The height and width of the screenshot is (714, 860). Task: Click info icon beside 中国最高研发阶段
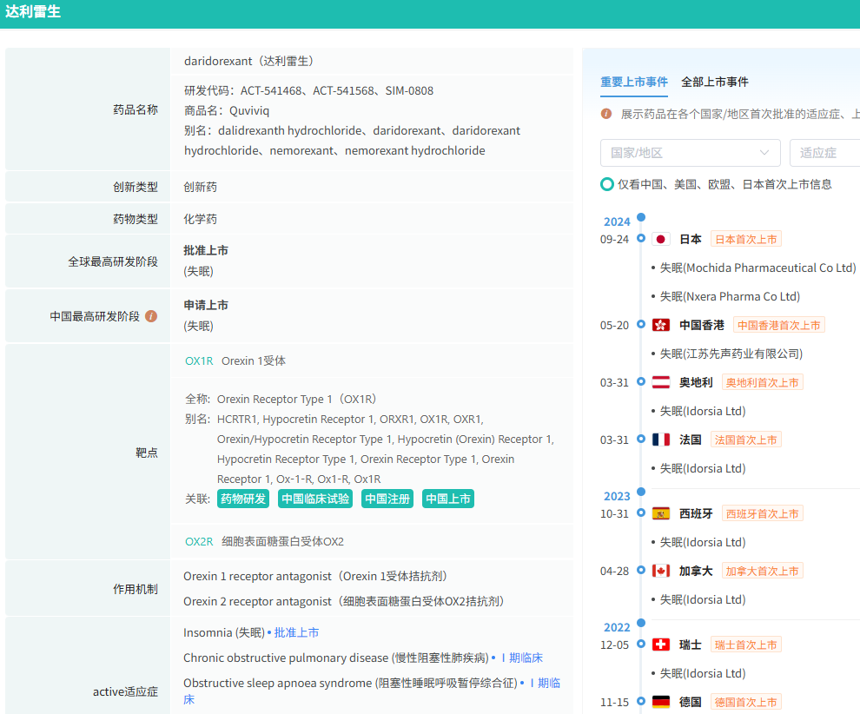[x=151, y=316]
